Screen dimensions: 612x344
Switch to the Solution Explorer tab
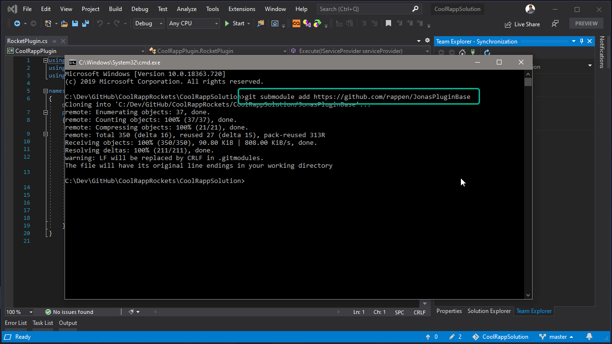coord(489,311)
